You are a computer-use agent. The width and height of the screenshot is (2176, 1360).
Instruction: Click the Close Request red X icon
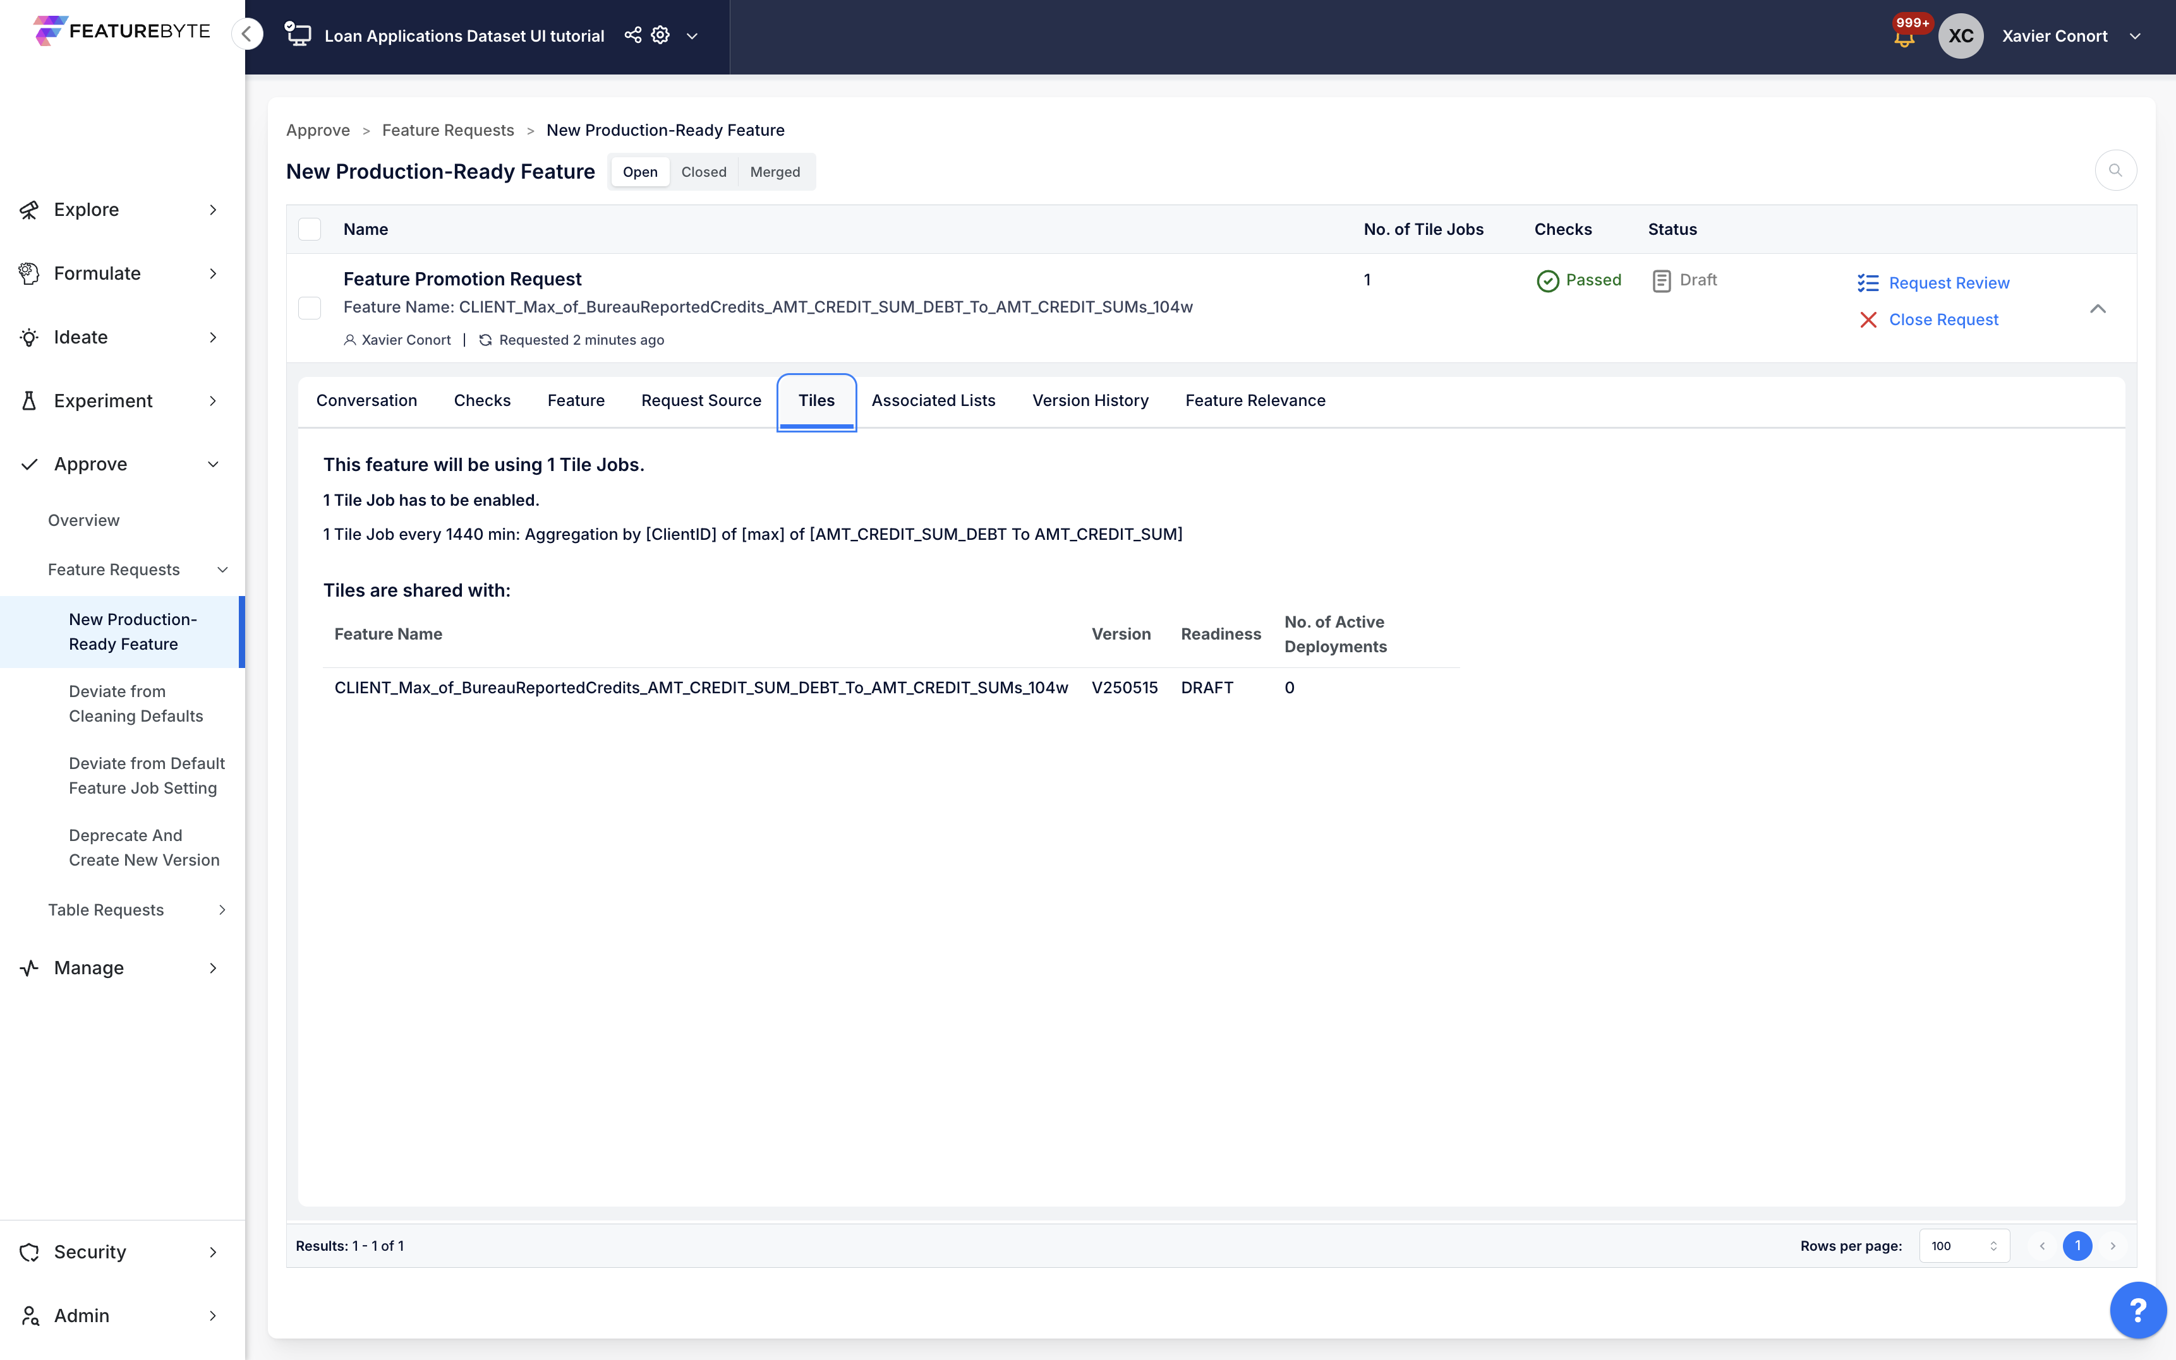pos(1868,319)
